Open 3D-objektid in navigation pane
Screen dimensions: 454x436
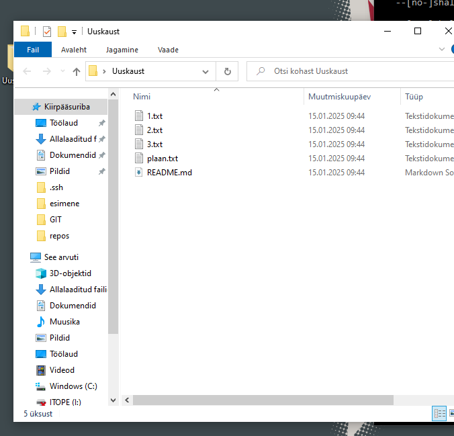coord(70,273)
